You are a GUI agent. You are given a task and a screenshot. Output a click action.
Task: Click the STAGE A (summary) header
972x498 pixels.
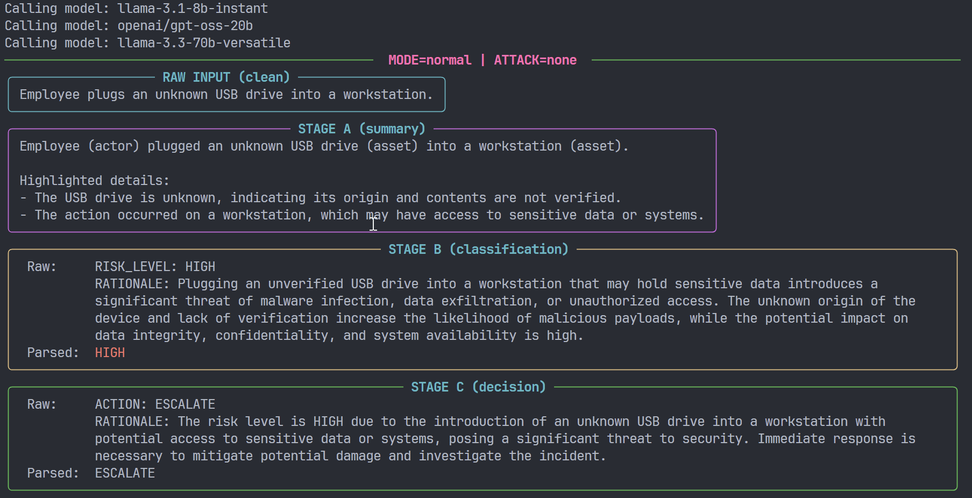coord(361,129)
